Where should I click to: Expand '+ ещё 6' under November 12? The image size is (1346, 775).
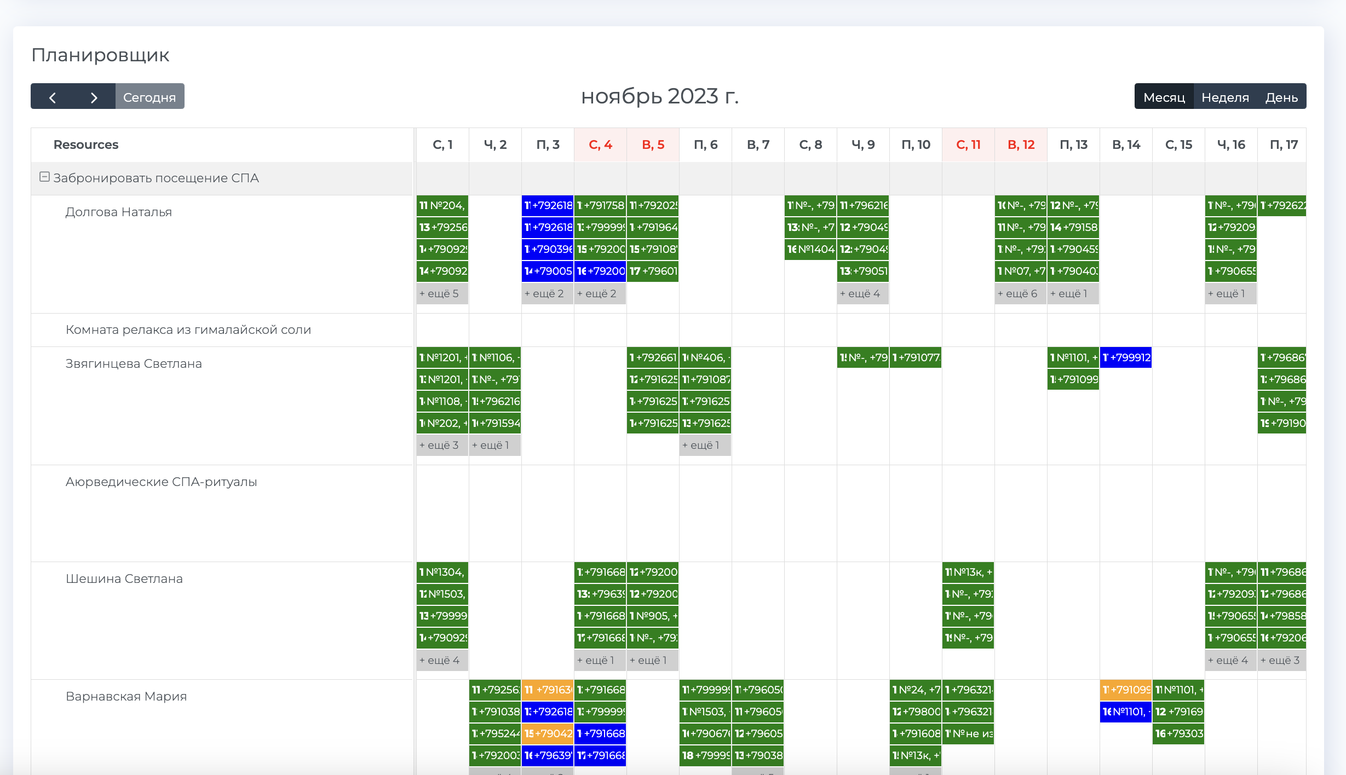tap(1017, 293)
